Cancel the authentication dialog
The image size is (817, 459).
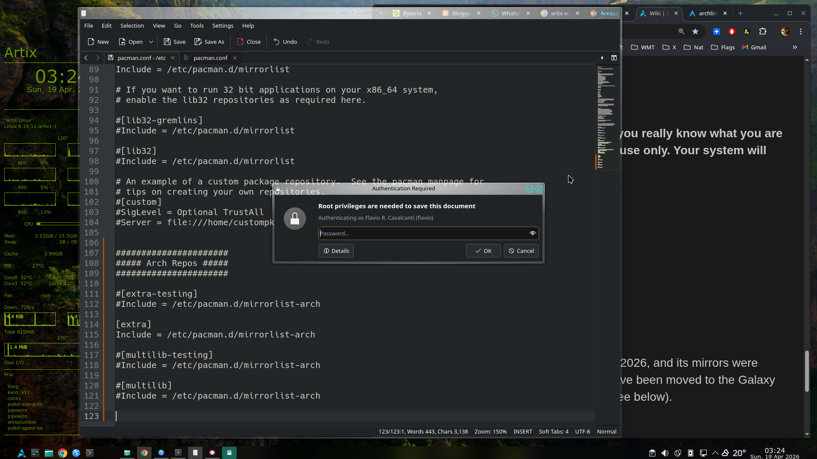521,251
